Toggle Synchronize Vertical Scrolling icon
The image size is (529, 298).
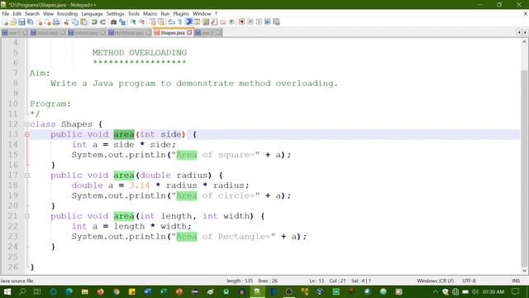pyautogui.click(x=152, y=22)
